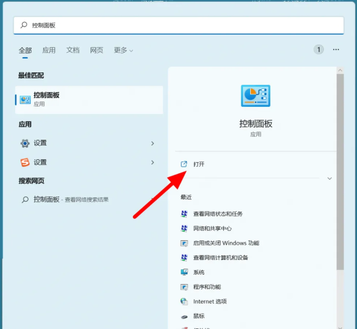Image resolution: width=357 pixels, height=329 pixels.
Task: Open recent item 查看网络计算机和设备
Action: [x=220, y=258]
